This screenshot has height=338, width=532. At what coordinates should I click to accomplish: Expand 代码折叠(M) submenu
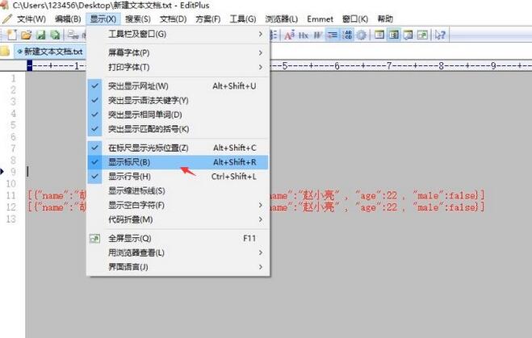[178, 219]
